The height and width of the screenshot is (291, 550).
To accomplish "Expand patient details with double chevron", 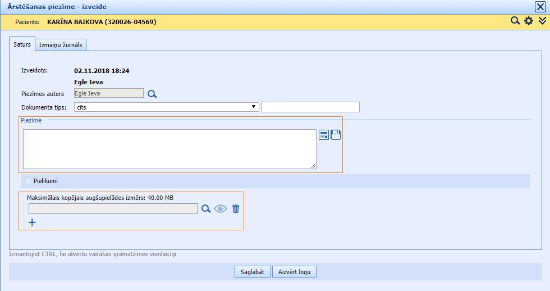I will 542,21.
